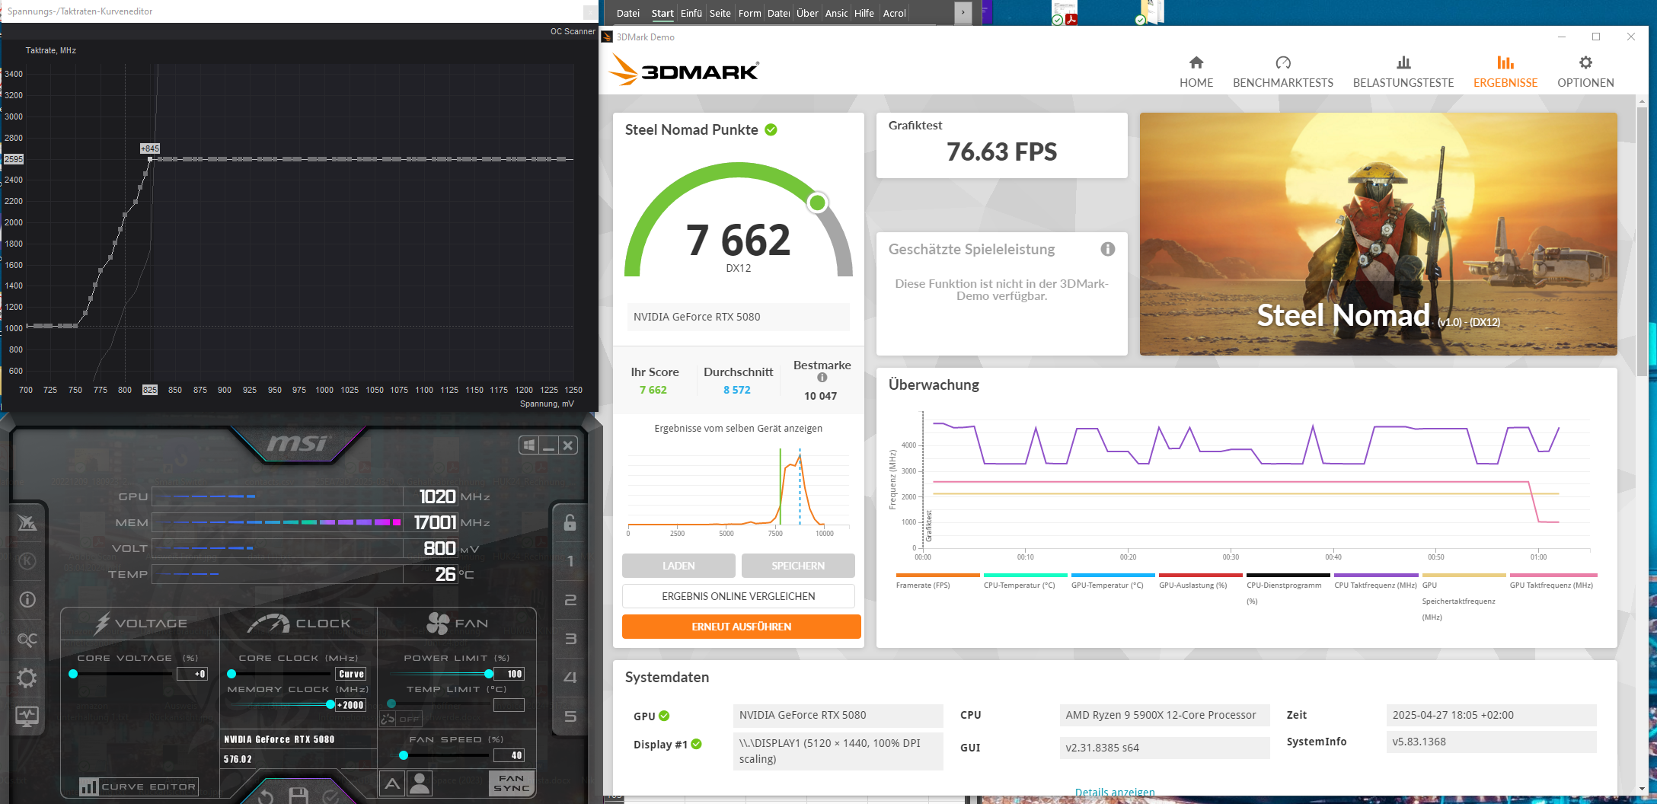Toggle GPU-Auslastung series in monitoring legend

(1201, 581)
